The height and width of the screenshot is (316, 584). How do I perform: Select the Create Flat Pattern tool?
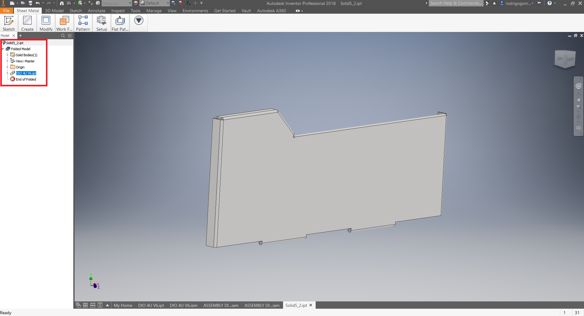coord(120,23)
